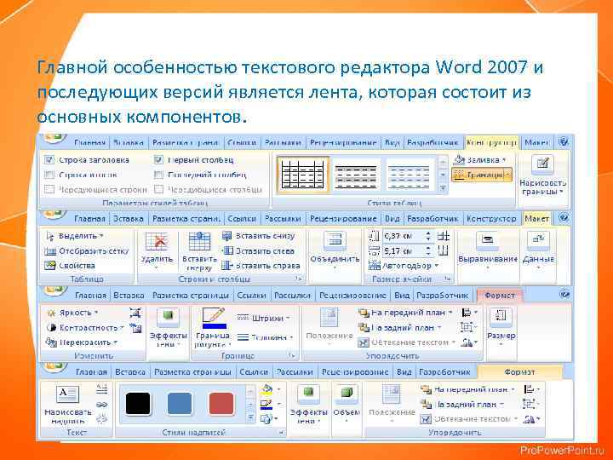
Task: Click the Объединить icon
Action: [335, 241]
